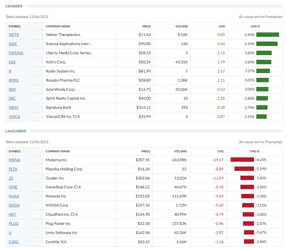Open the MRNA symbol link
The height and width of the screenshot is (249, 287).
click(14, 160)
